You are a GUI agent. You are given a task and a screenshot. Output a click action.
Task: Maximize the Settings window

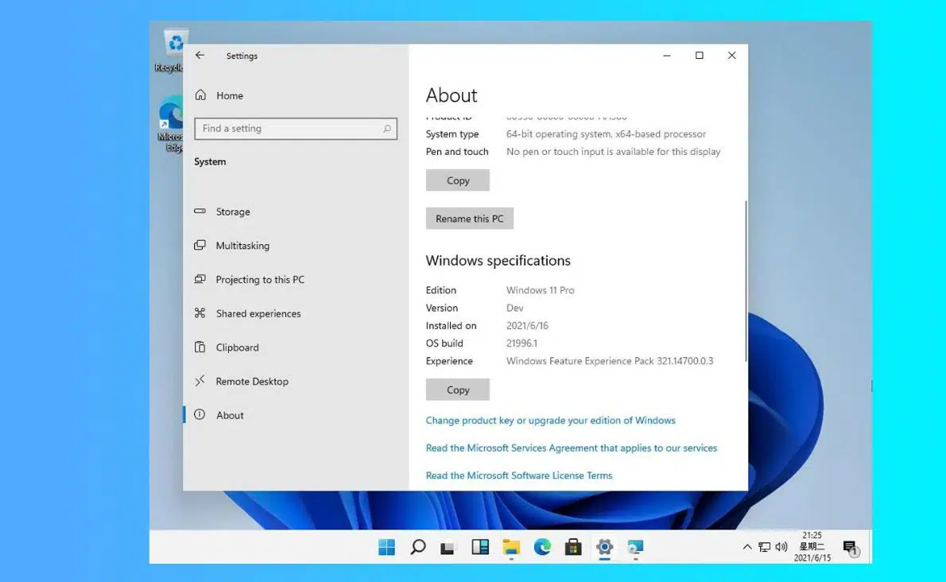point(700,56)
